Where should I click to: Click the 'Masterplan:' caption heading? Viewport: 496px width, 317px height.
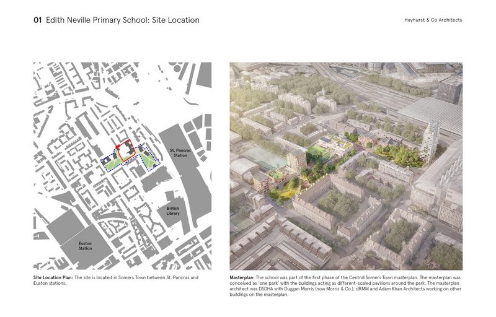[x=242, y=277]
